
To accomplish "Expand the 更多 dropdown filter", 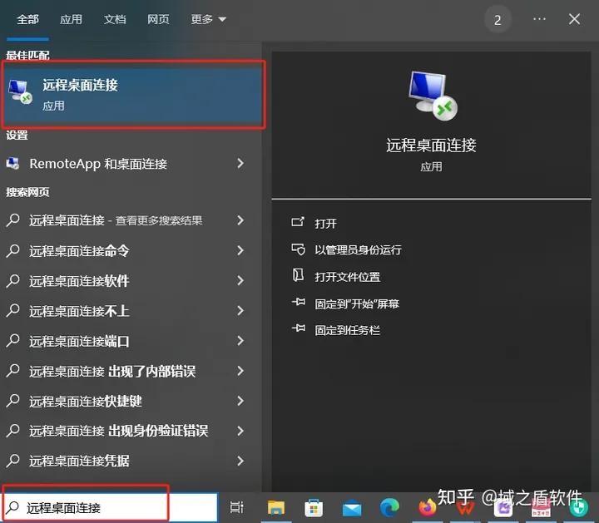I will [208, 19].
